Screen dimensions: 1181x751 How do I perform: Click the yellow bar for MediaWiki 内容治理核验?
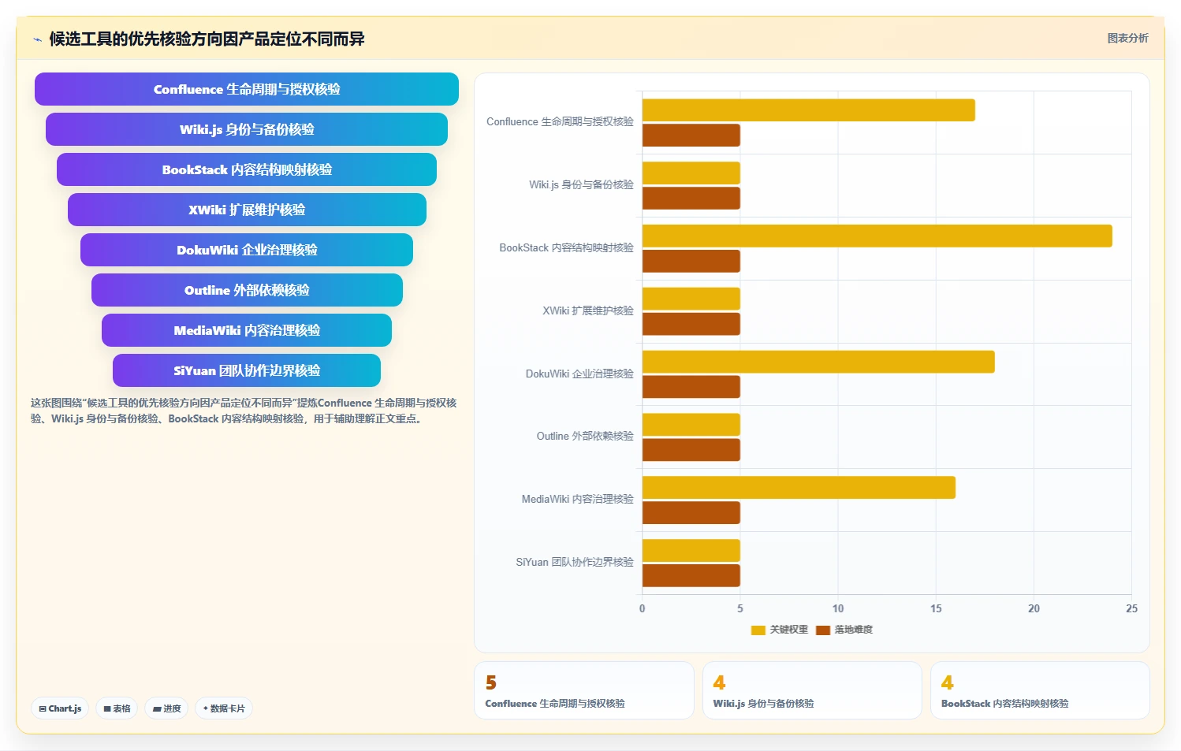(799, 488)
